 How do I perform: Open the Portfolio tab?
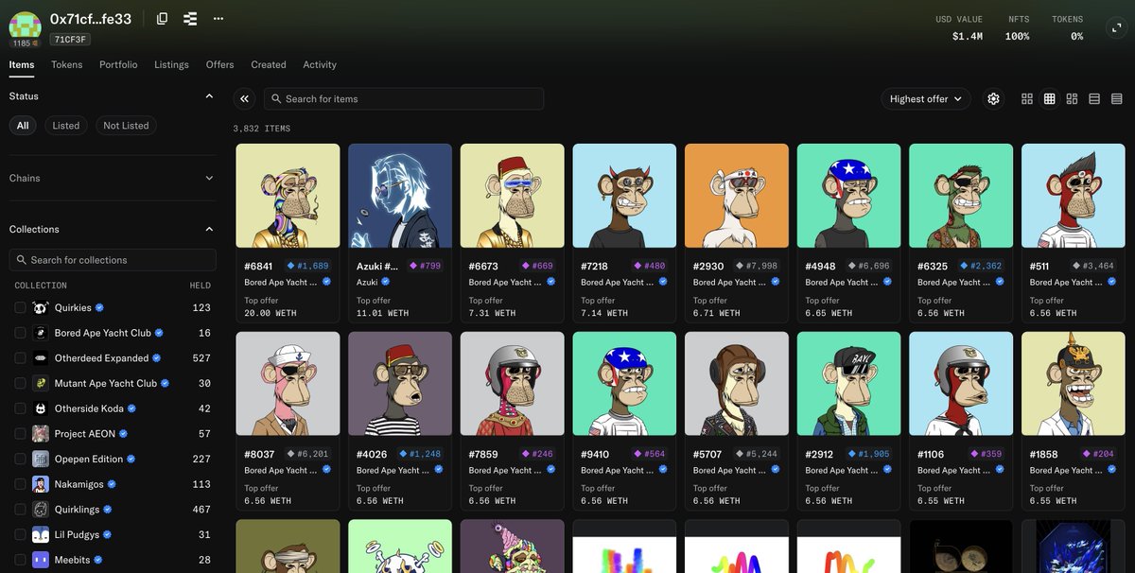(118, 64)
